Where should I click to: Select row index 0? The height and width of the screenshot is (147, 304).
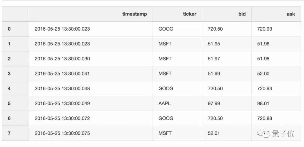tap(9, 29)
